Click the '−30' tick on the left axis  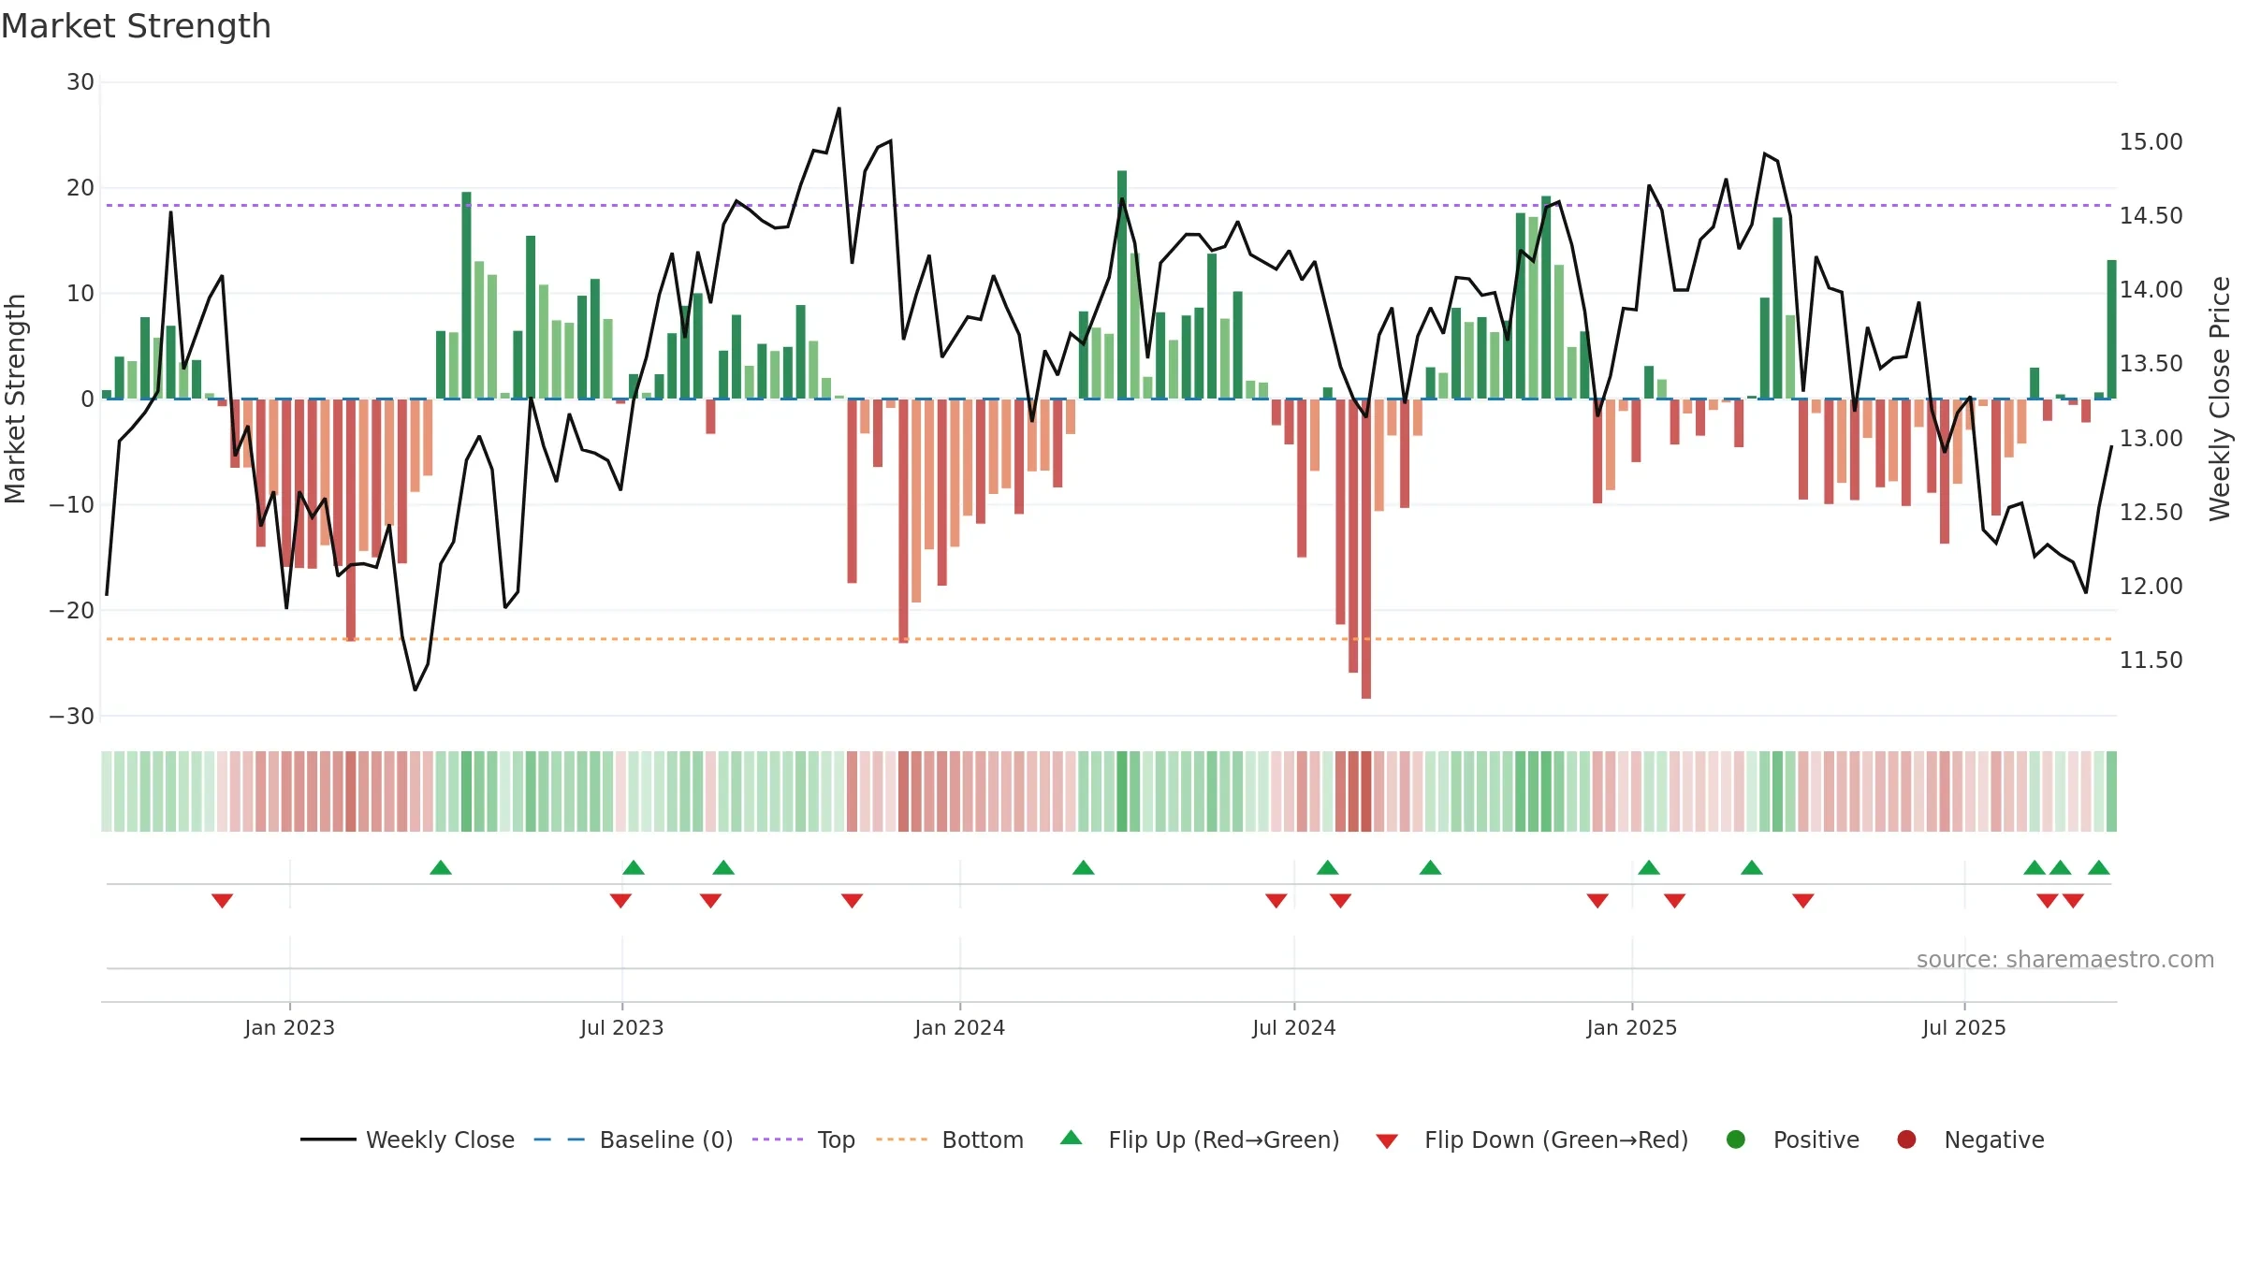point(72,717)
